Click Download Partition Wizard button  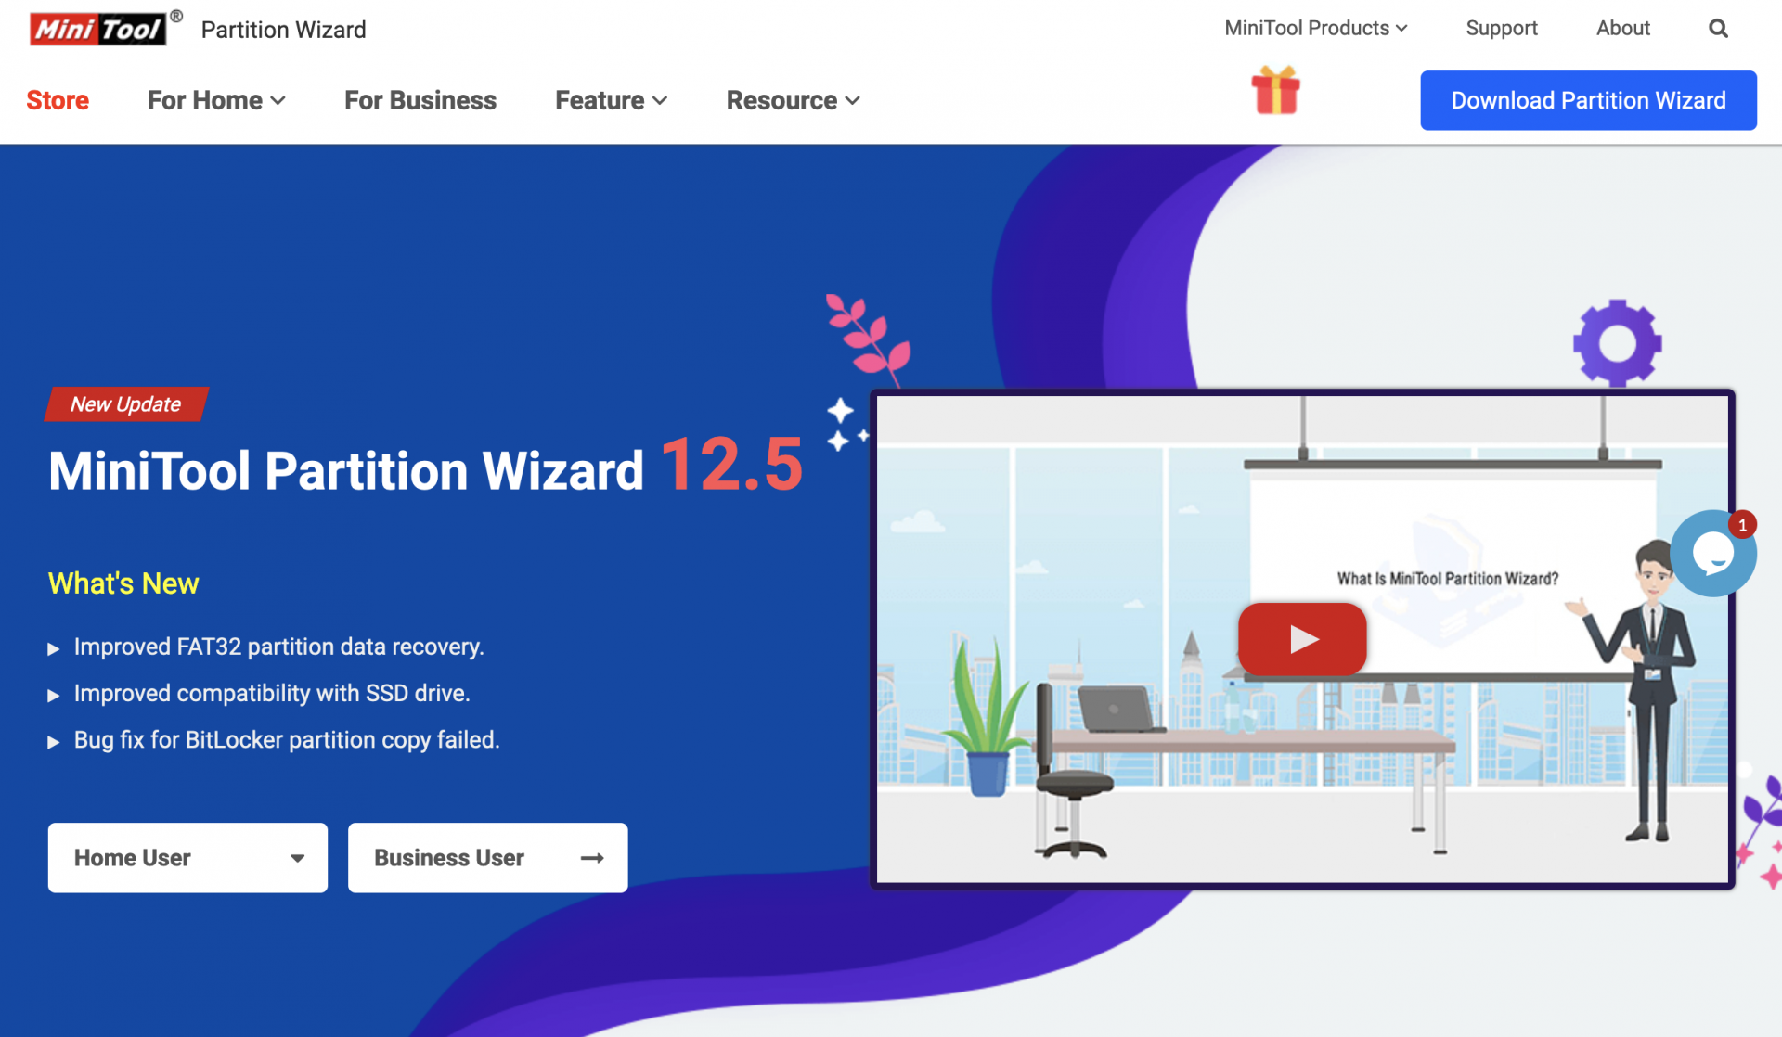(1588, 100)
